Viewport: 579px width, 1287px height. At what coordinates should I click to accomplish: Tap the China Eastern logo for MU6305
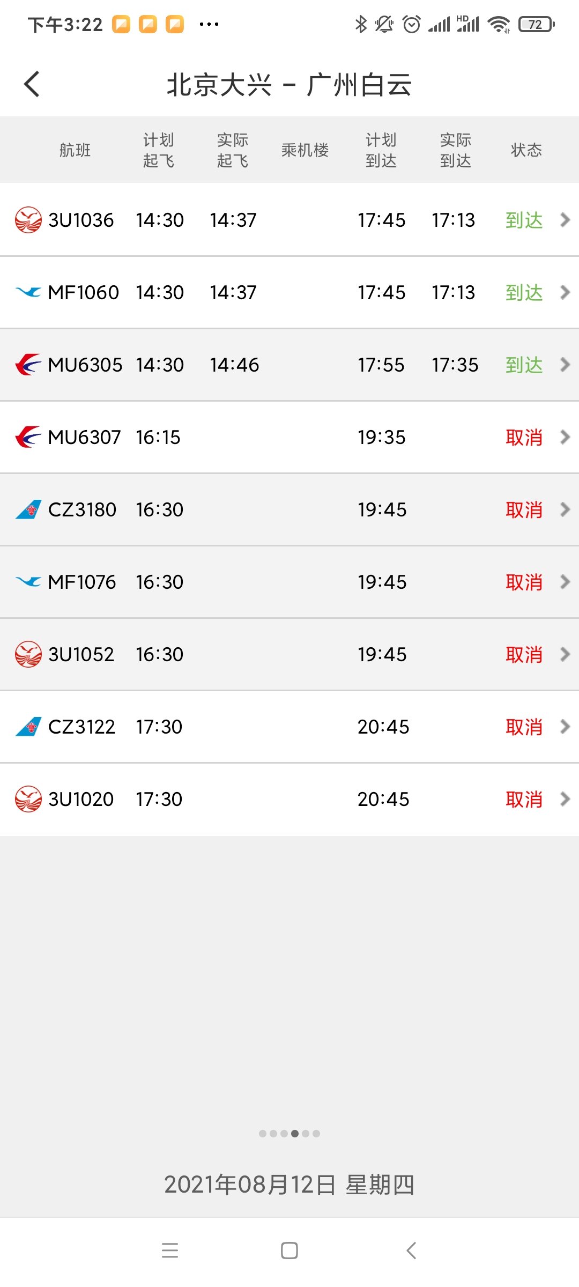point(28,365)
